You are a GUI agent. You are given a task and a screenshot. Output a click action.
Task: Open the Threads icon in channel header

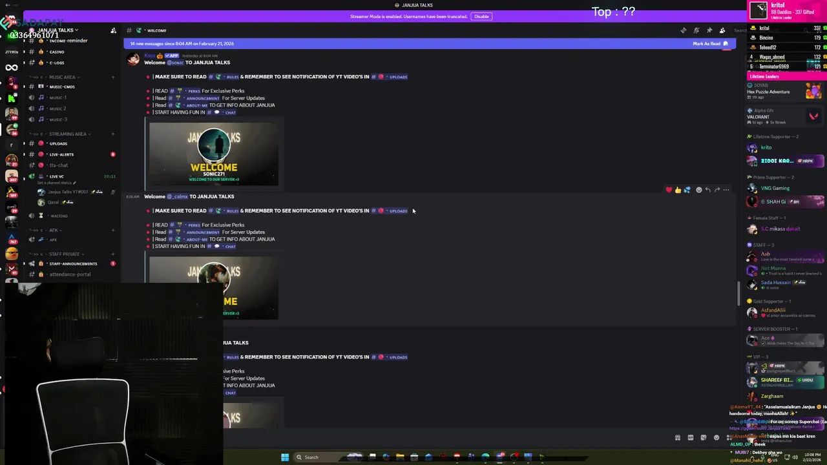coord(684,30)
